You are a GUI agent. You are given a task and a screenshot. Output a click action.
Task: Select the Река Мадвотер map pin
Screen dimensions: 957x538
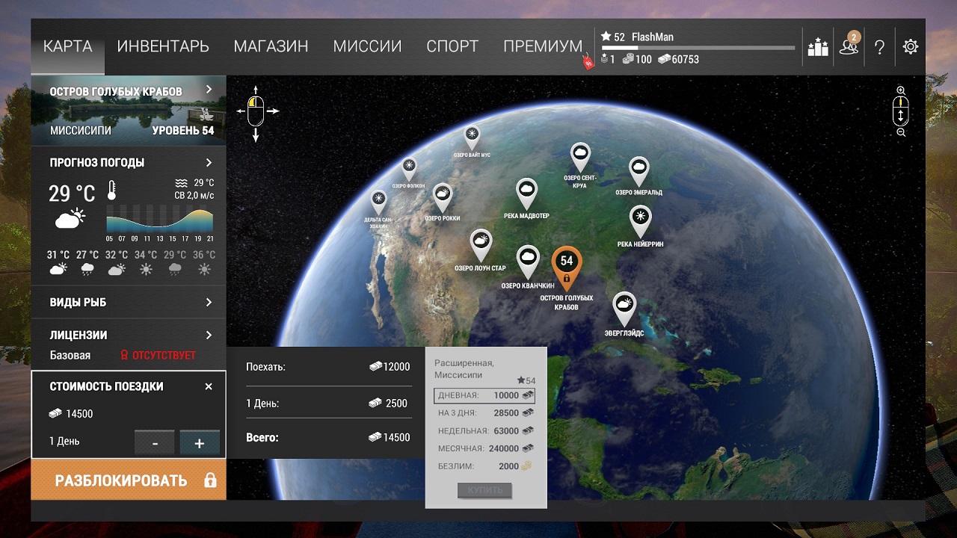[527, 193]
